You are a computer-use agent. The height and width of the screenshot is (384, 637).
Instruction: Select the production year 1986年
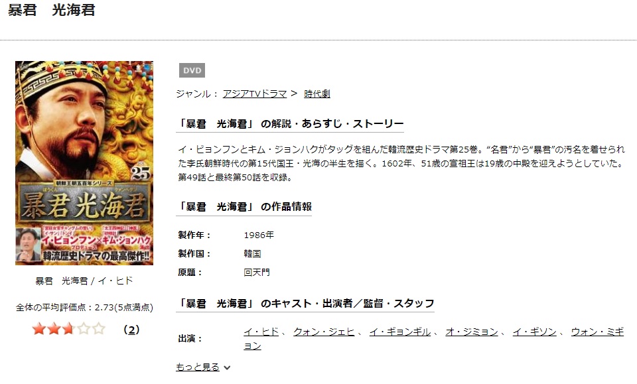tap(259, 235)
